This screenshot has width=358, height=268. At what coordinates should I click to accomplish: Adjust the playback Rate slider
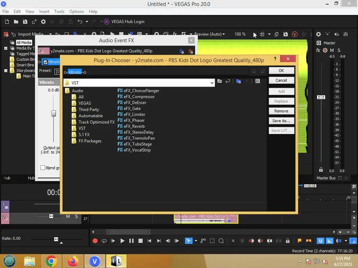(56, 239)
